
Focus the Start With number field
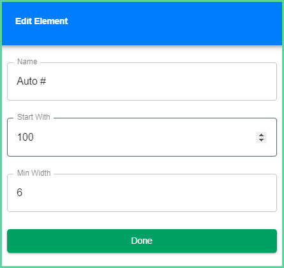[142, 138]
